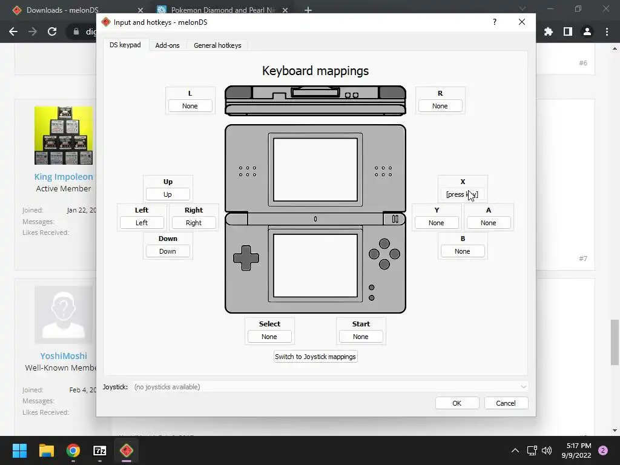Viewport: 620px width, 465px height.
Task: Set key mapping for R button
Action: (440, 106)
